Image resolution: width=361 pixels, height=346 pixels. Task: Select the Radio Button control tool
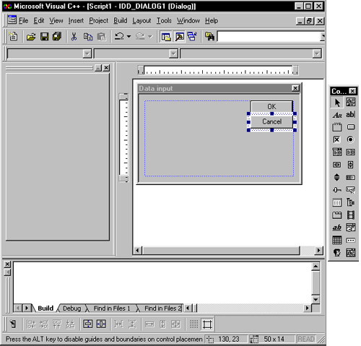[x=350, y=139]
